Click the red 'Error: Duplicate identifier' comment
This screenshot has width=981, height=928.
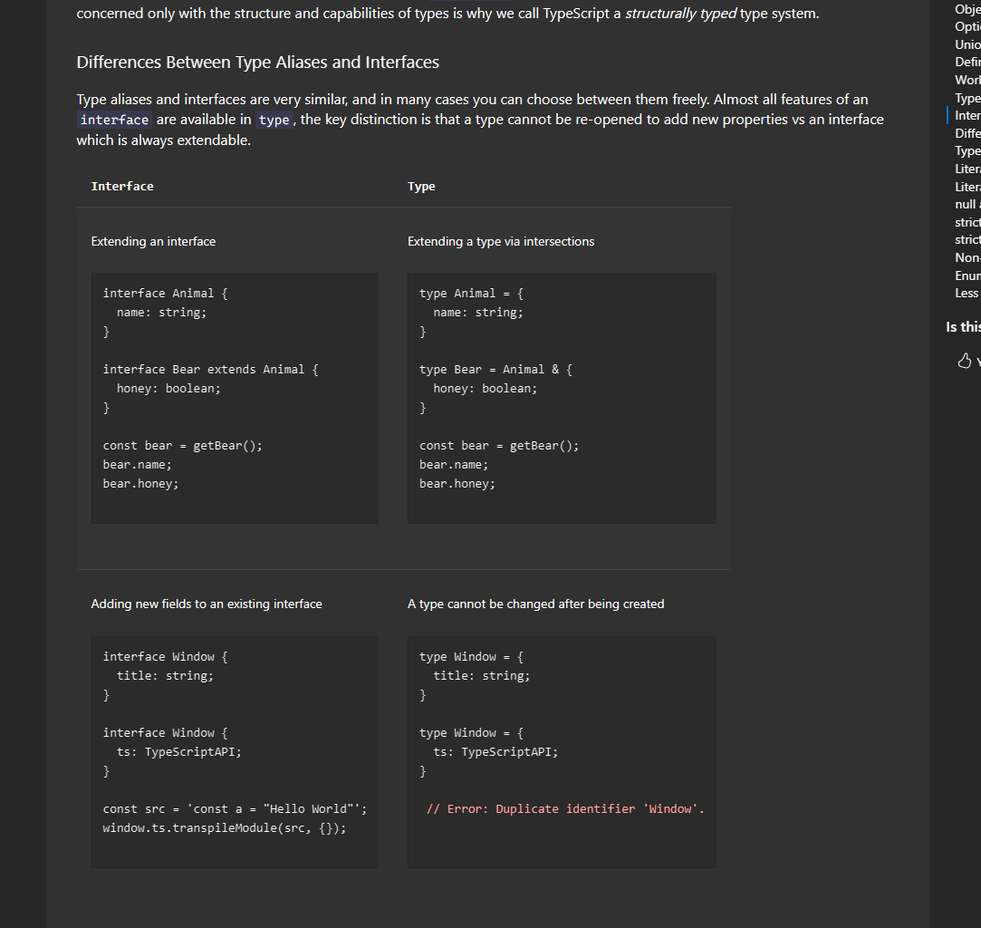(x=565, y=808)
